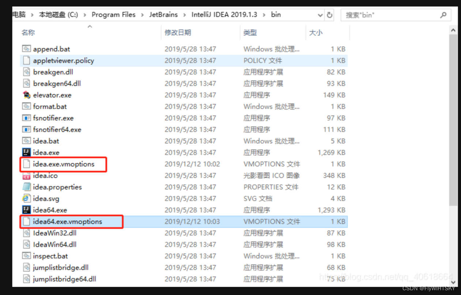This screenshot has width=461, height=295.
Task: Select the idea.svg browser document icon
Action: coord(26,198)
